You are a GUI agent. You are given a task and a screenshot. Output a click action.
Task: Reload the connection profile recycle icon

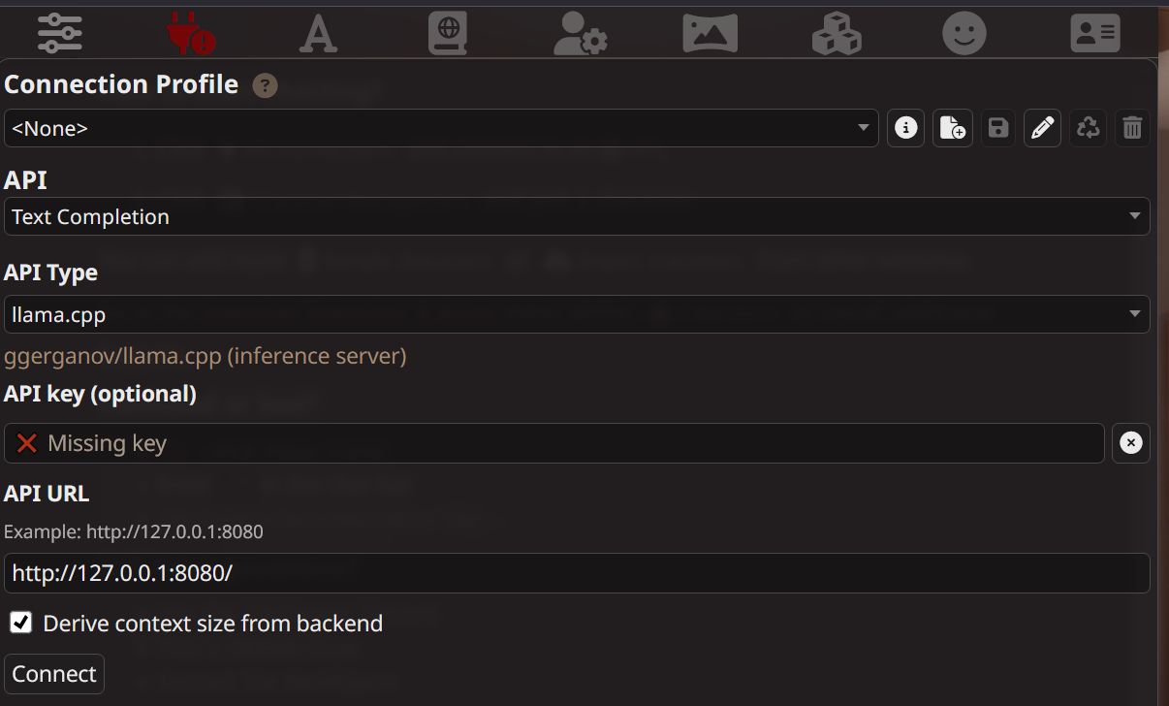pyautogui.click(x=1089, y=128)
